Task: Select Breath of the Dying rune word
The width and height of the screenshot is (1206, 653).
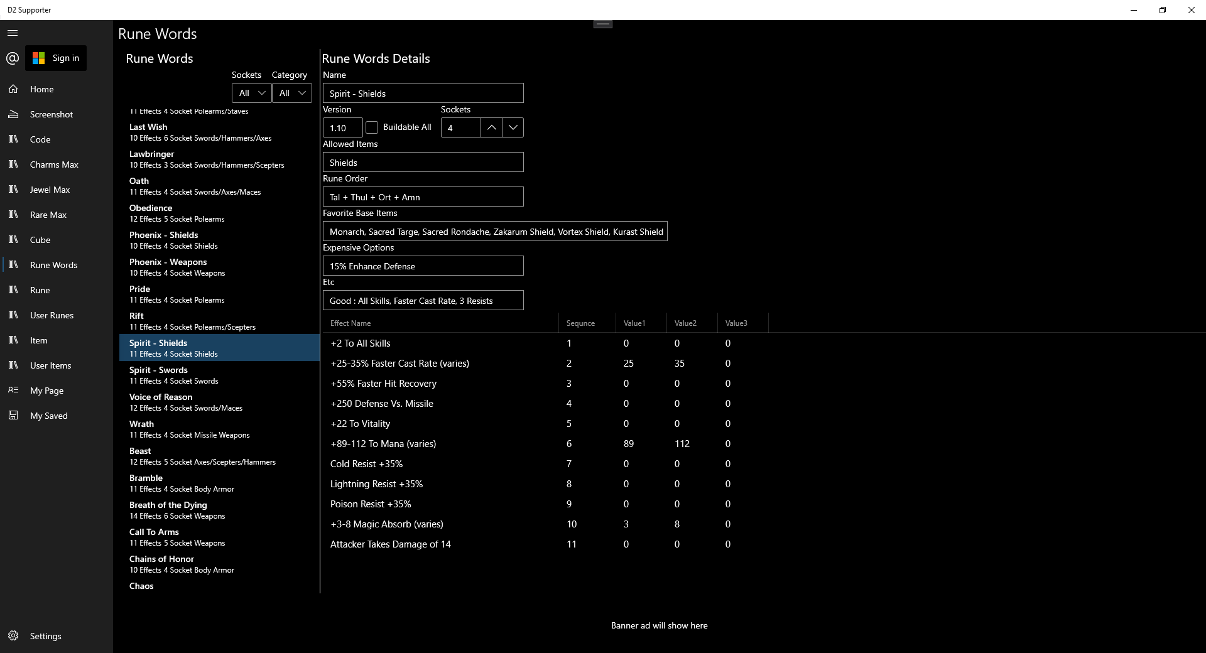Action: 219,510
